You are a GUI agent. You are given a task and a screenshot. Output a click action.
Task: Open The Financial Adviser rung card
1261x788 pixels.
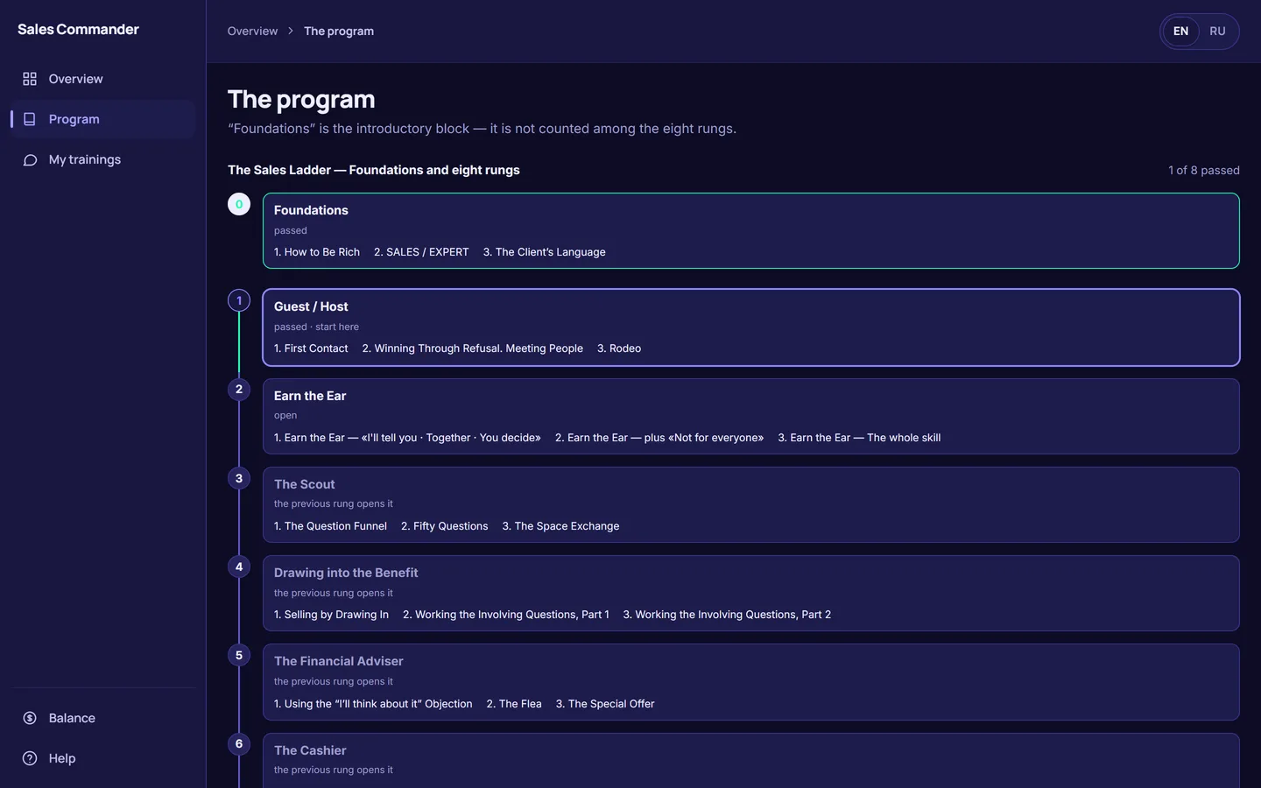click(750, 682)
